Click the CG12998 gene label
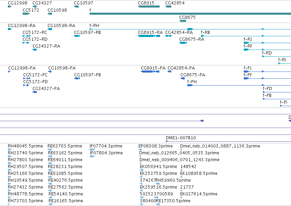This screenshot has width=291, height=206. (17, 3)
